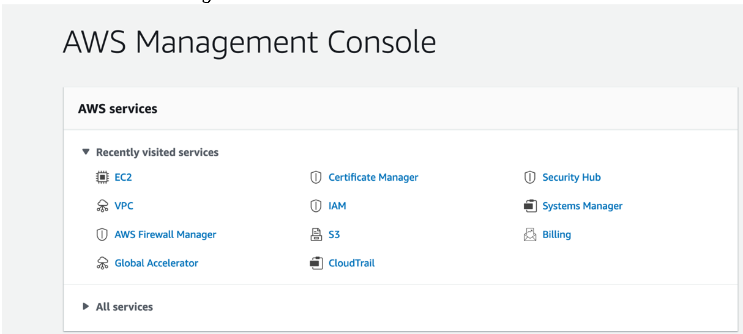Click the Billing envelope icon
Image resolution: width=743 pixels, height=334 pixels.
pyautogui.click(x=530, y=234)
